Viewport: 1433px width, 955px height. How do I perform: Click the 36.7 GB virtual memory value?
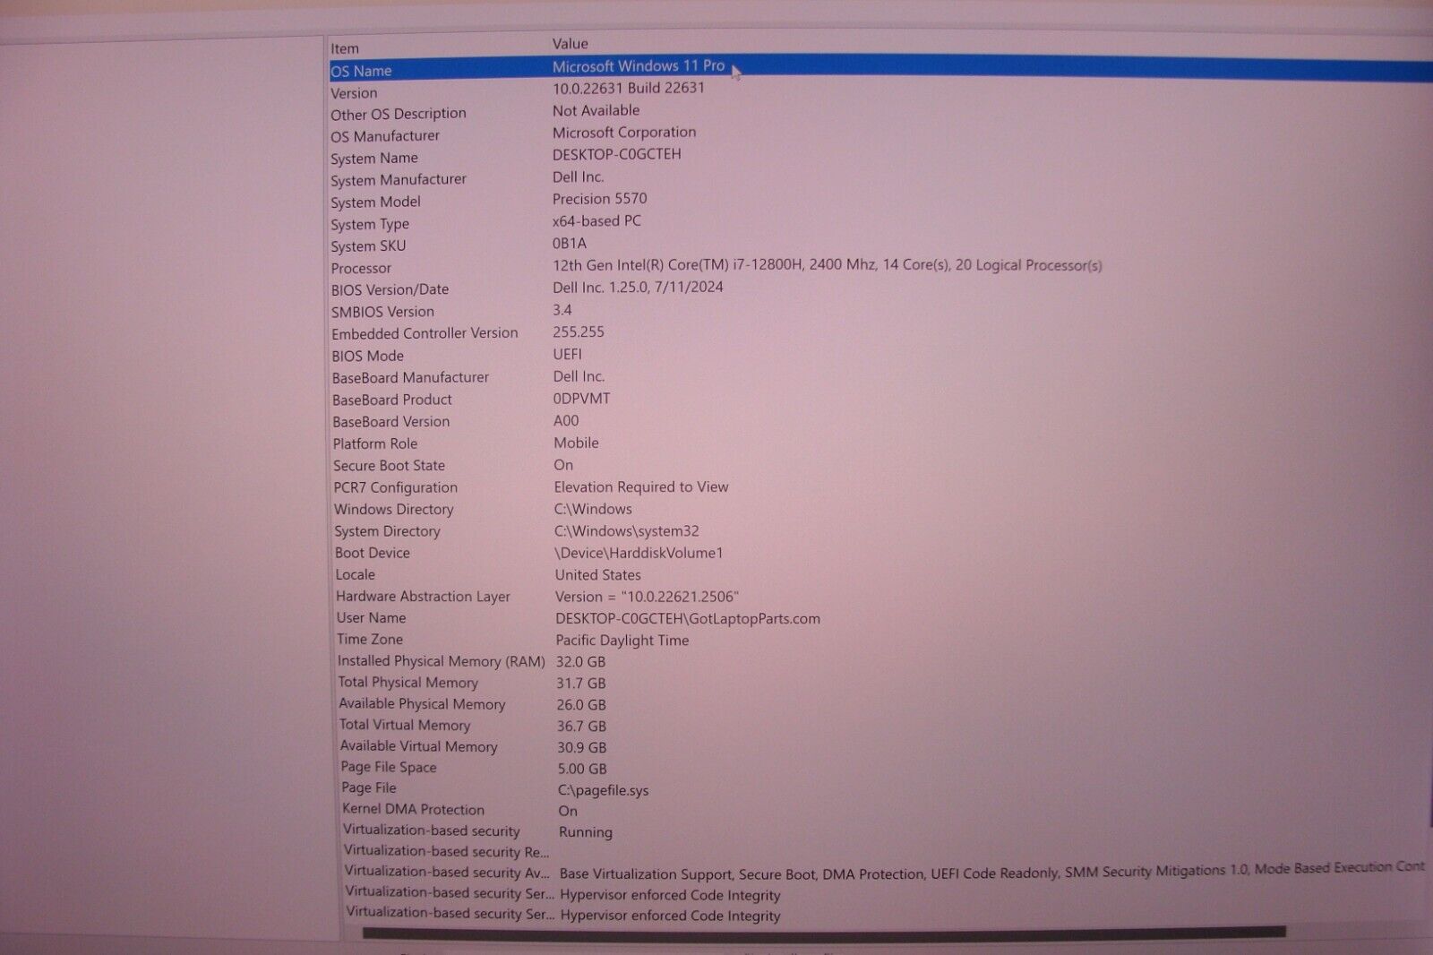[581, 727]
